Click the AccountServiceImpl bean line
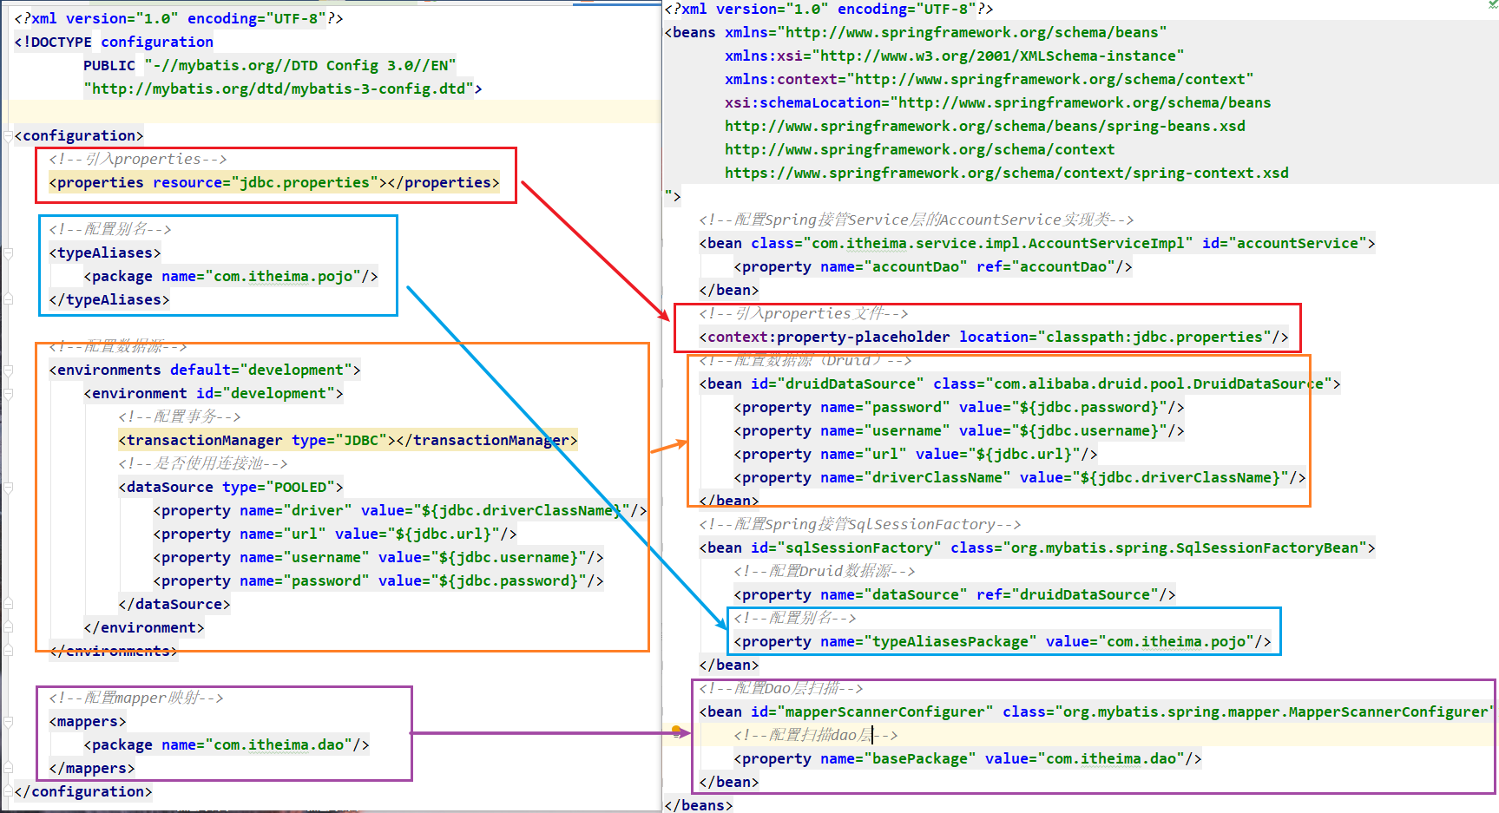1499x813 pixels. 1037,243
